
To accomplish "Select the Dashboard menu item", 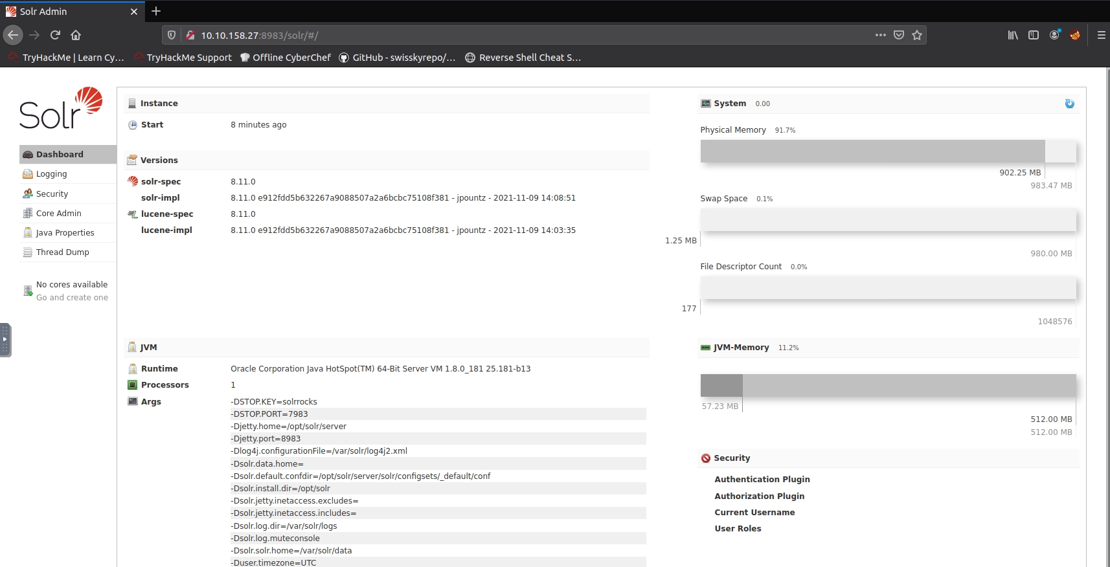I will point(60,154).
